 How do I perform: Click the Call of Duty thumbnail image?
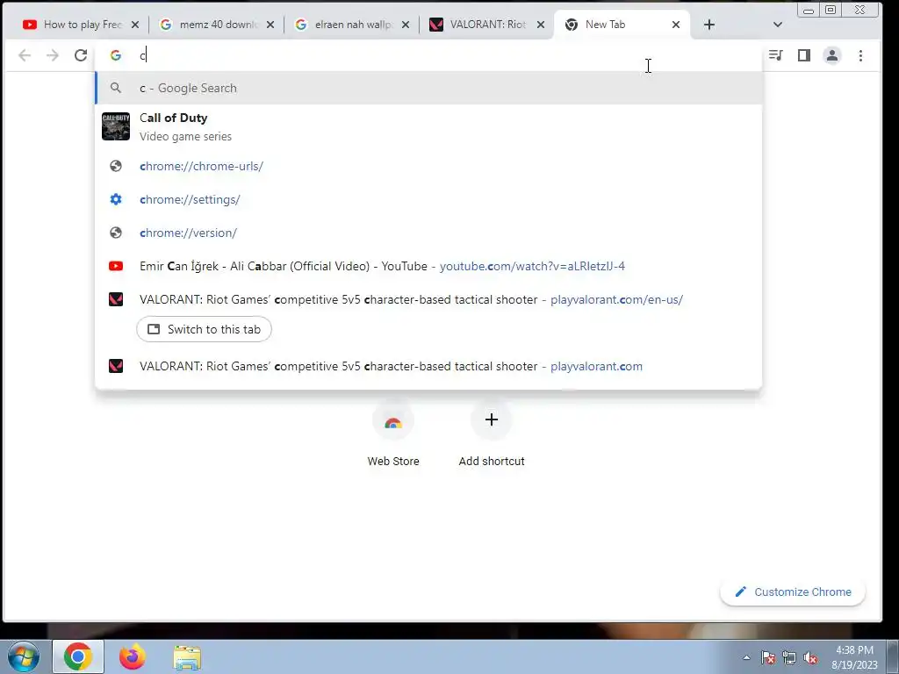[x=116, y=126]
